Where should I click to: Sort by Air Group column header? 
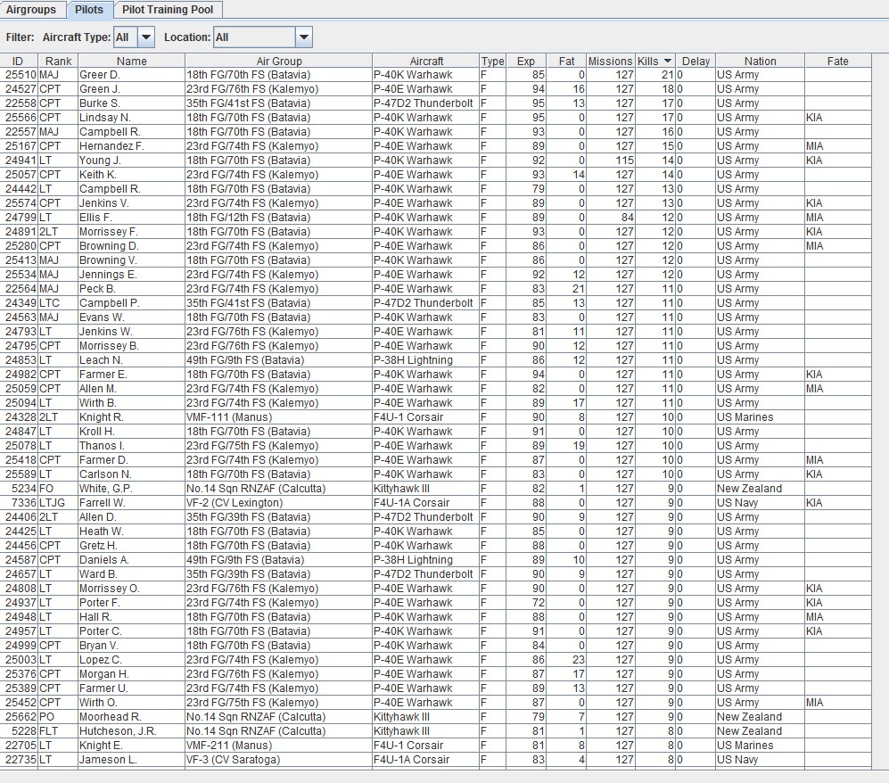(x=278, y=62)
